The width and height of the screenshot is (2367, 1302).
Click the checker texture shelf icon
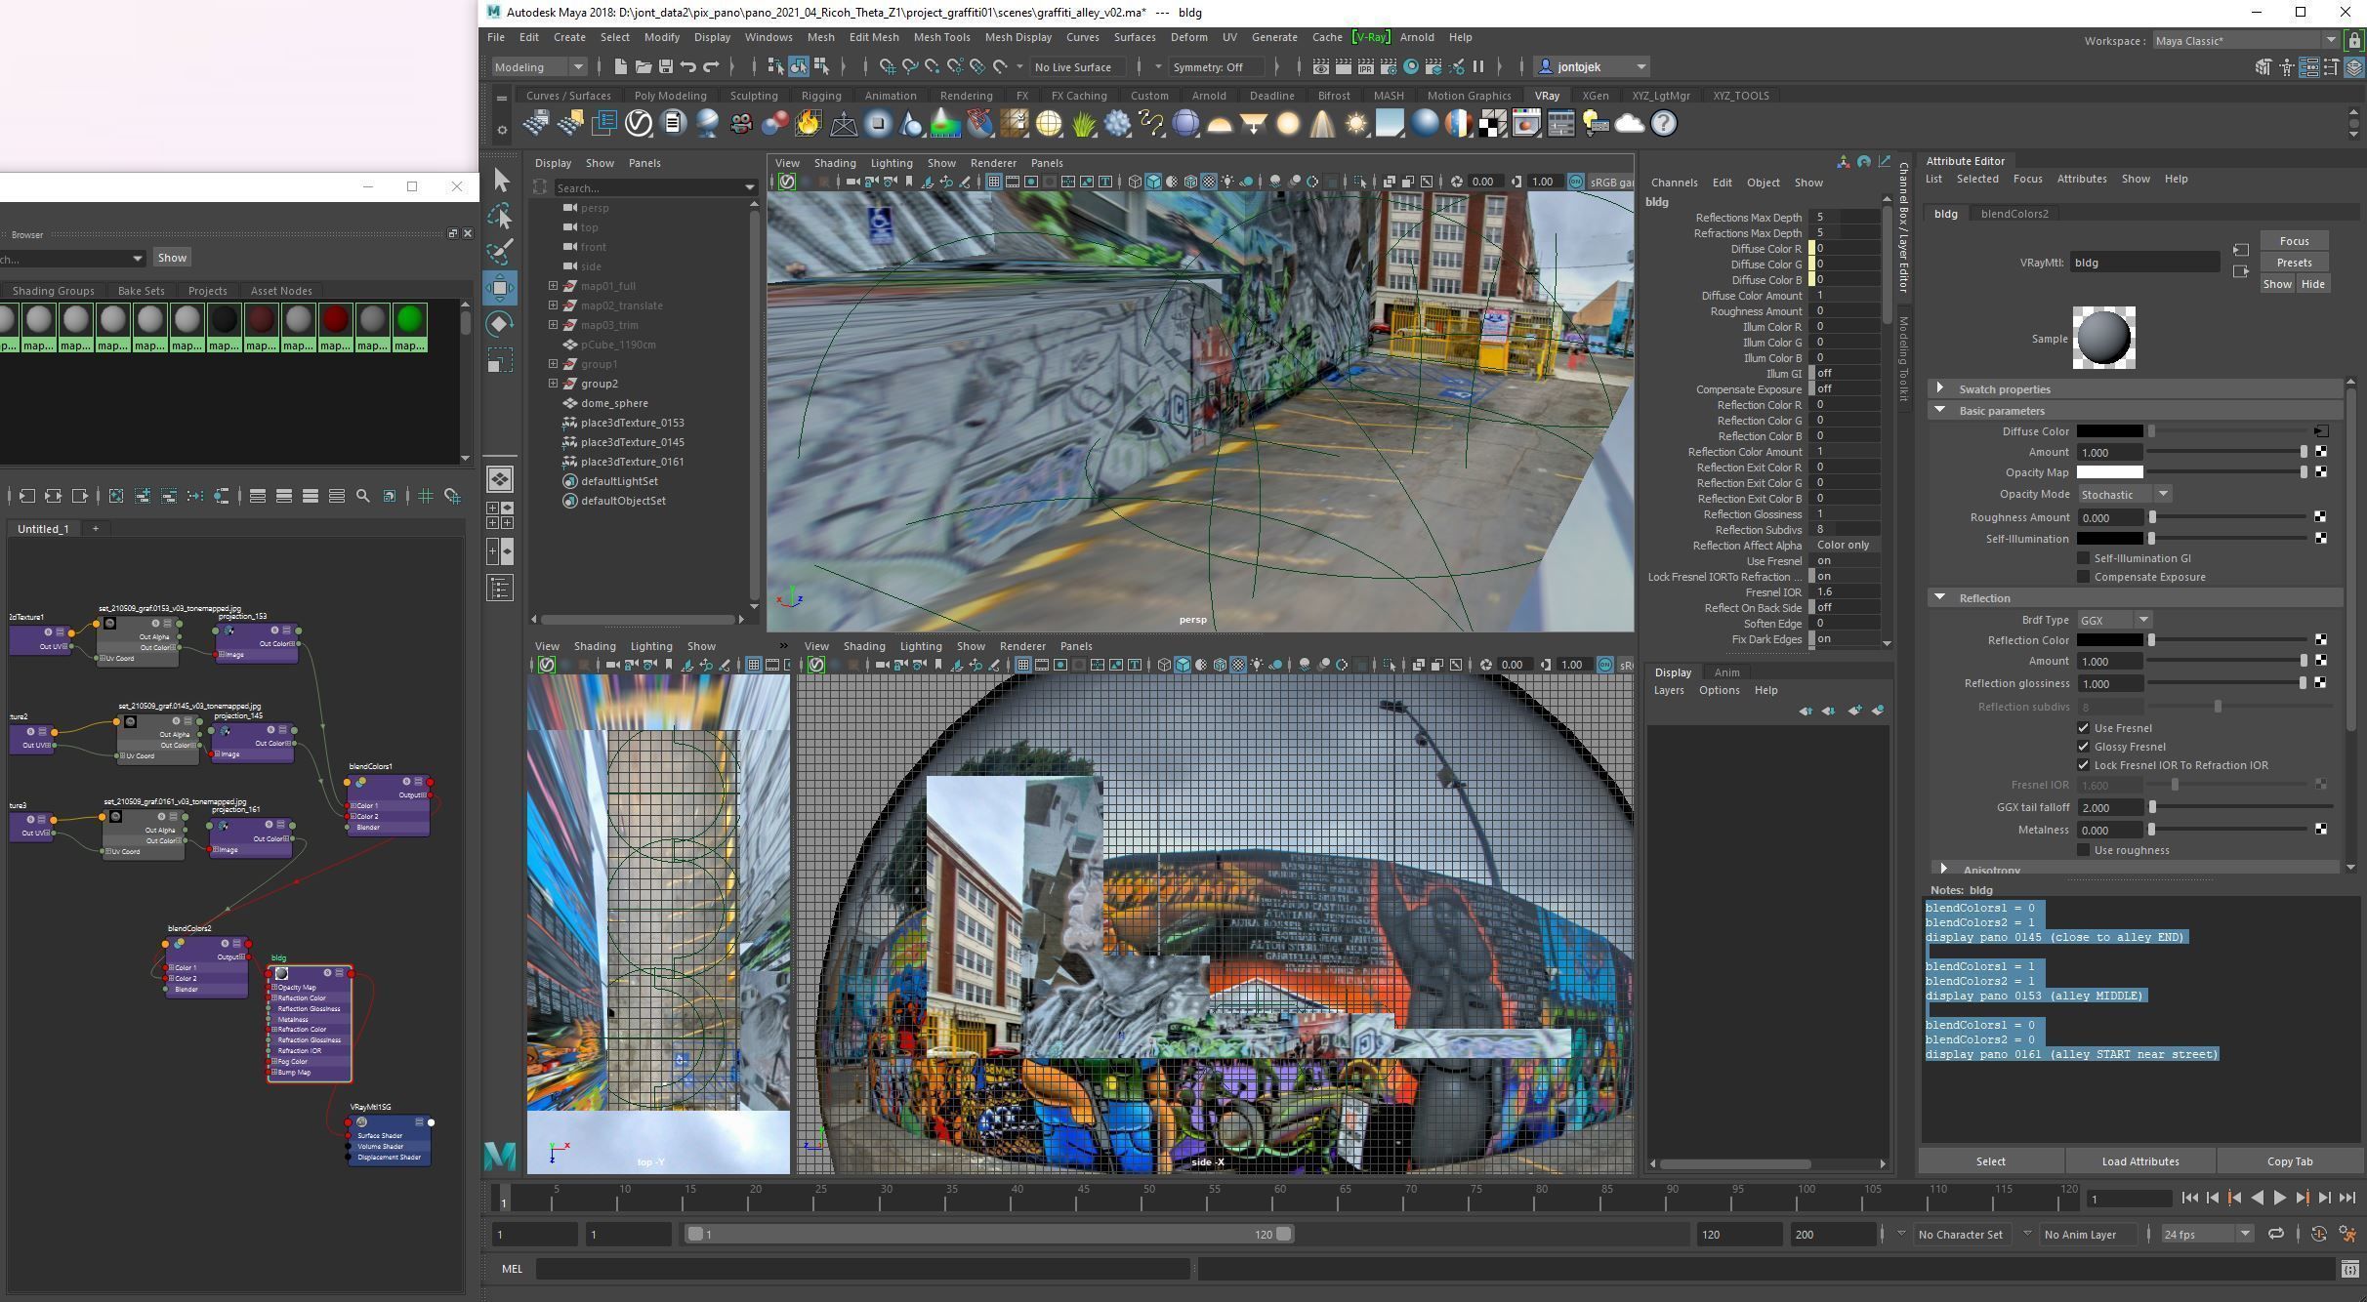point(1492,123)
